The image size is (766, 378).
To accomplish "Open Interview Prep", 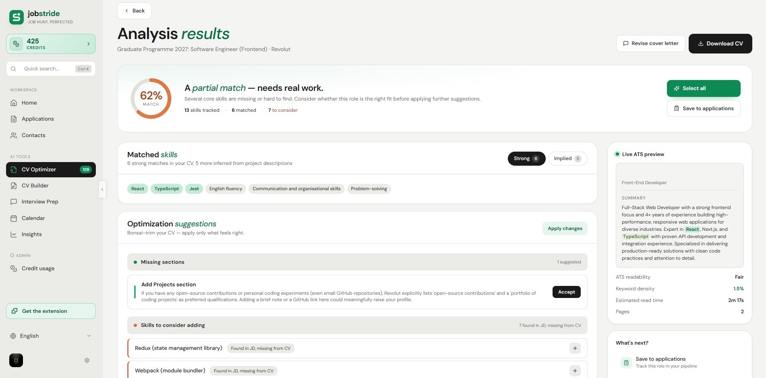I will click(51, 202).
